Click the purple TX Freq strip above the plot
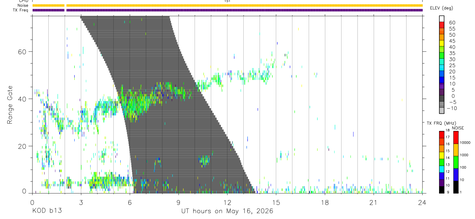The height and width of the screenshot is (219, 475). [x=227, y=10]
